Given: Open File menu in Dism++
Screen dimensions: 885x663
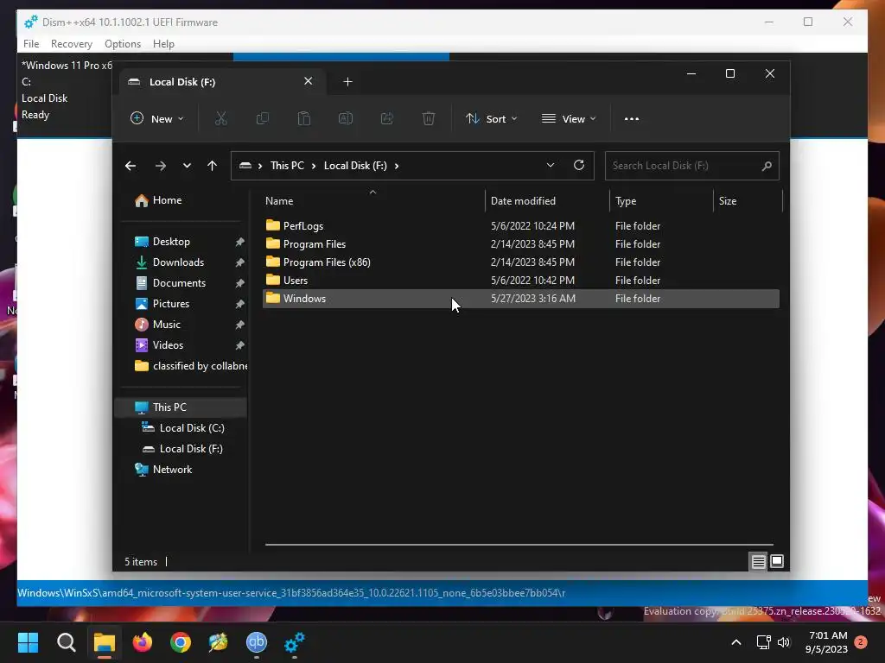Looking at the screenshot, I should (31, 44).
